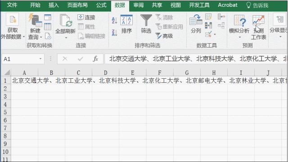Click the Recent Sources icon
Viewport: 288px width, 162px height.
point(48,36)
